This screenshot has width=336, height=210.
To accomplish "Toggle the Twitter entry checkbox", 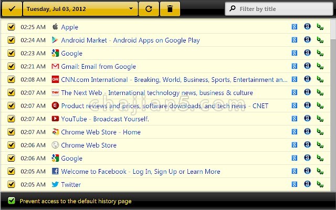I will tap(11, 184).
